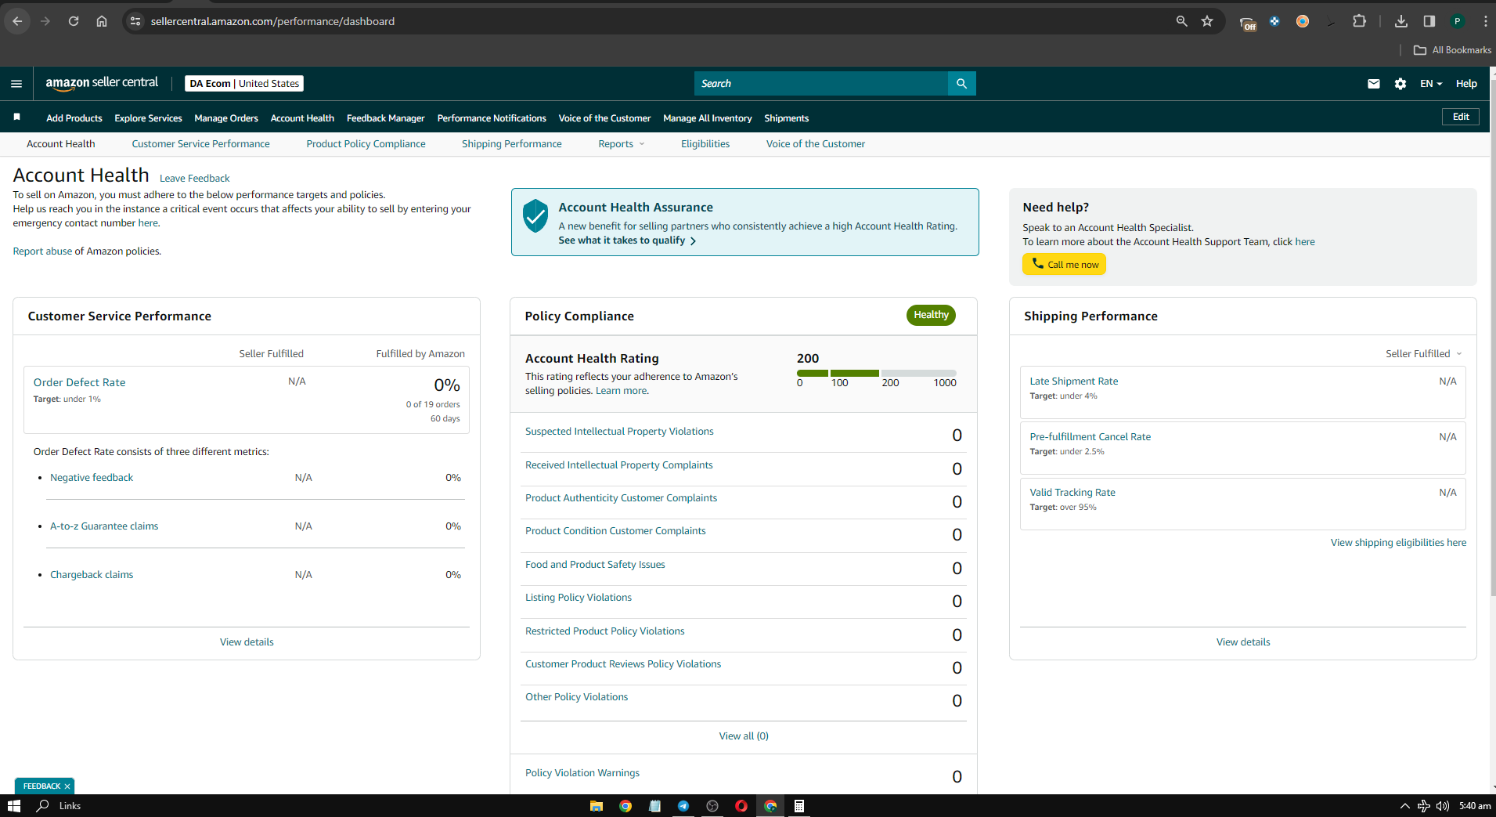The width and height of the screenshot is (1496, 817).
Task: Click View shipping eligibilities here link
Action: click(x=1398, y=543)
